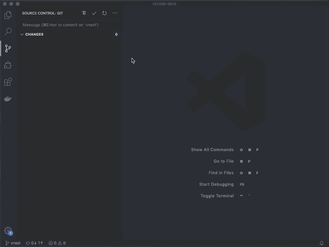This screenshot has width=329, height=247.
Task: Toggle Source Control view as tree
Action: point(84,13)
